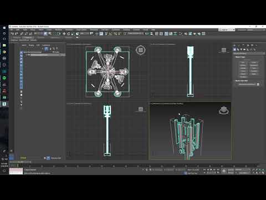This screenshot has height=200, width=266.
Task: Click the Redo arrow in main toolbar
Action: 17,34
